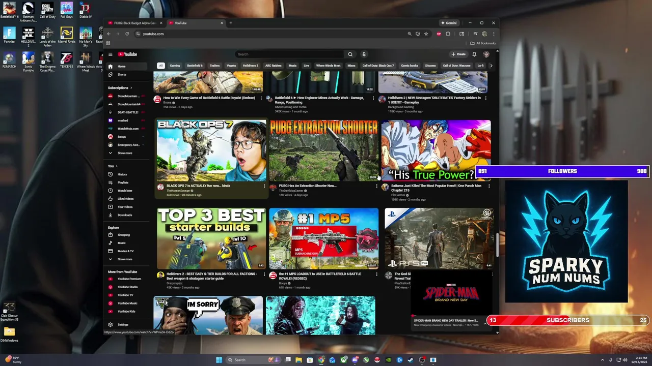Click the Chrome address bar showing youtube.com
The image size is (652, 366).
pyautogui.click(x=270, y=34)
